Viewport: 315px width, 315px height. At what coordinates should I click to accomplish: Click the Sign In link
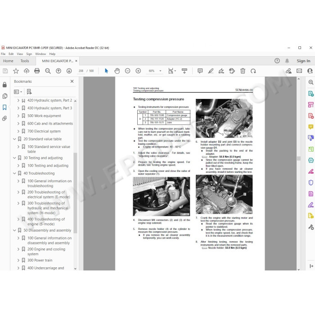[x=303, y=61]
